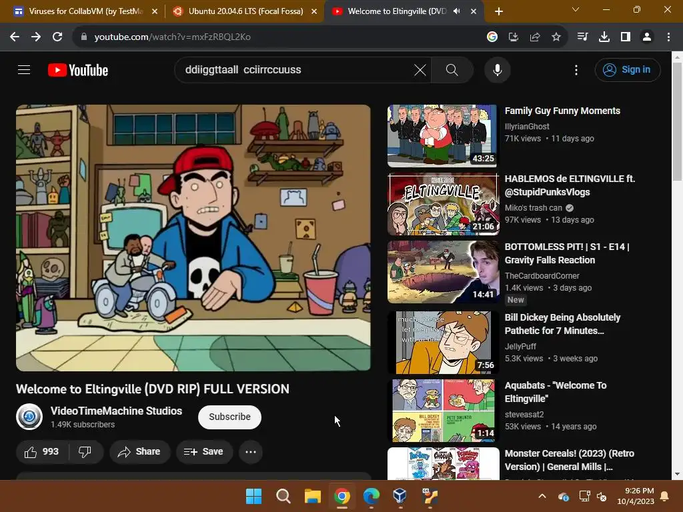This screenshot has width=683, height=512.
Task: Open tab search chevron
Action: click(576, 9)
